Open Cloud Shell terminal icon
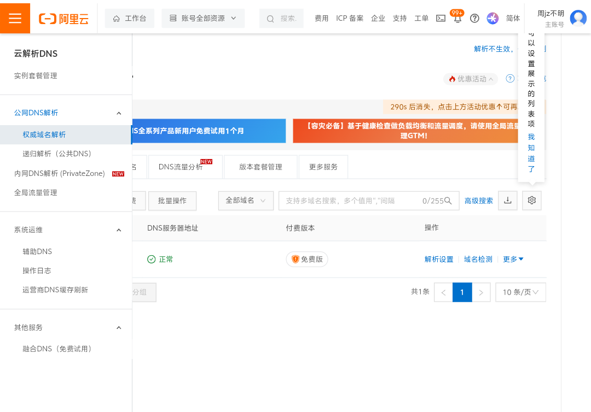The height and width of the screenshot is (412, 591). (x=441, y=18)
